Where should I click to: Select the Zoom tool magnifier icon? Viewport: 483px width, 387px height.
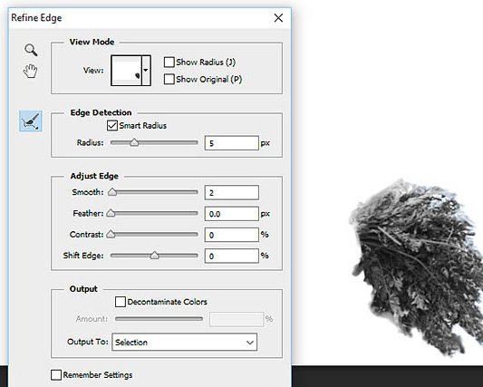(31, 50)
